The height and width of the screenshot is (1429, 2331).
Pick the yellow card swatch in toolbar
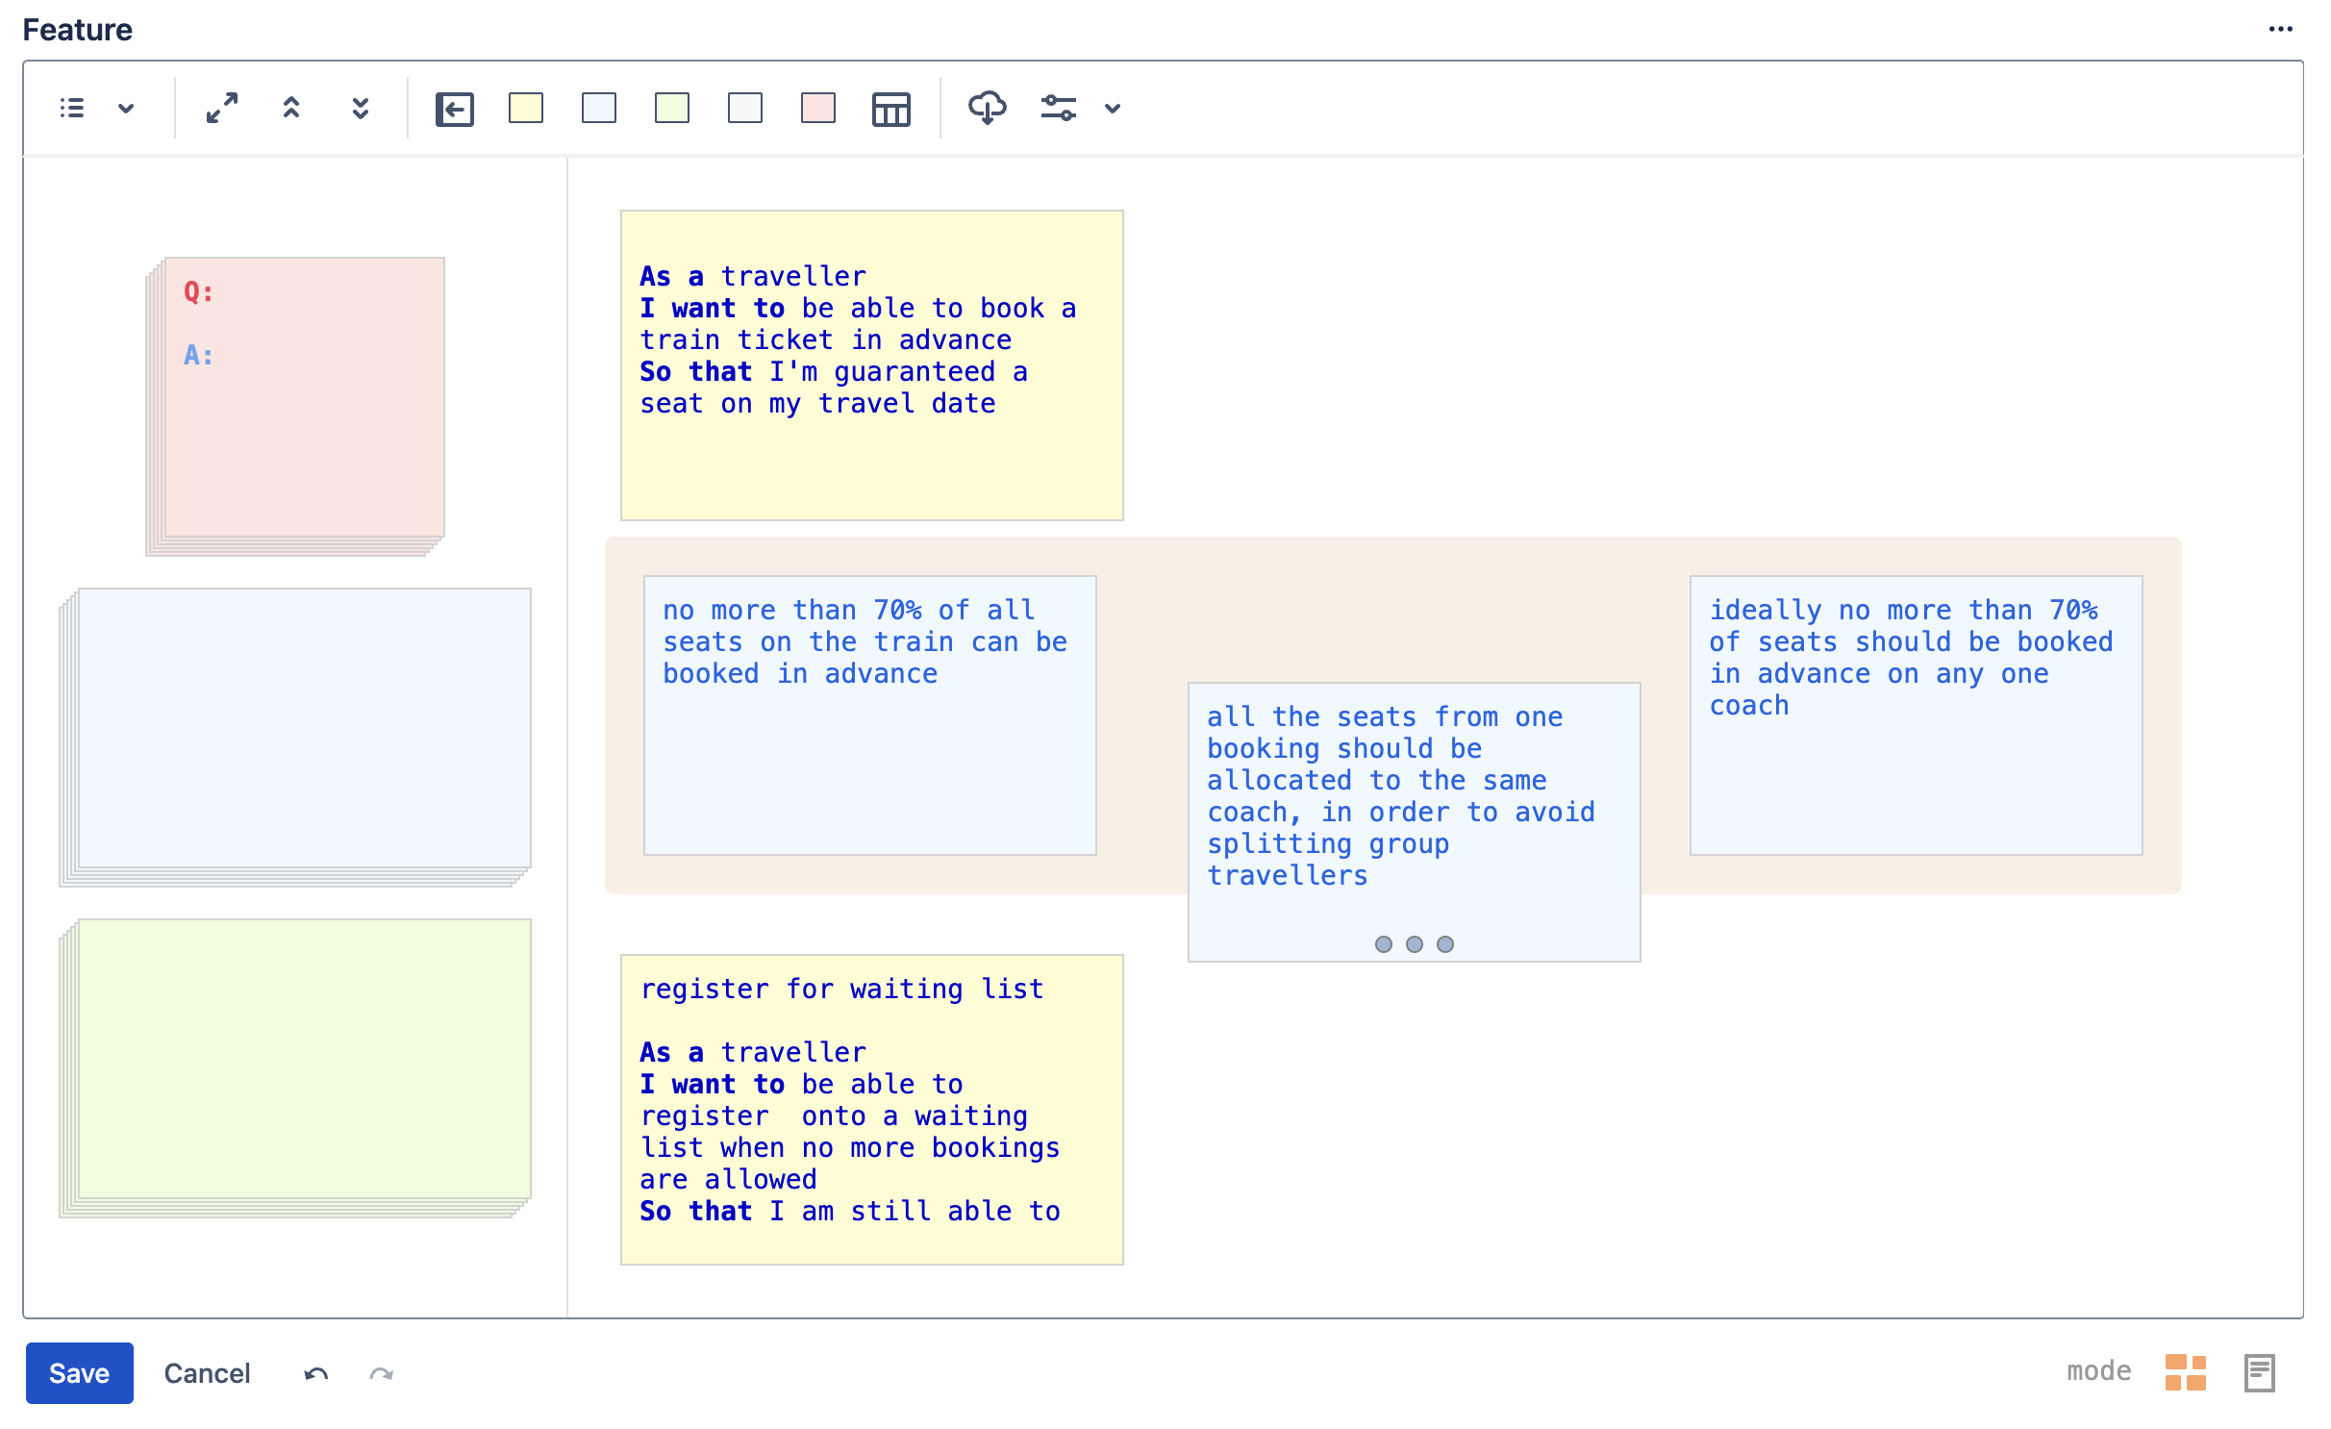[x=526, y=108]
